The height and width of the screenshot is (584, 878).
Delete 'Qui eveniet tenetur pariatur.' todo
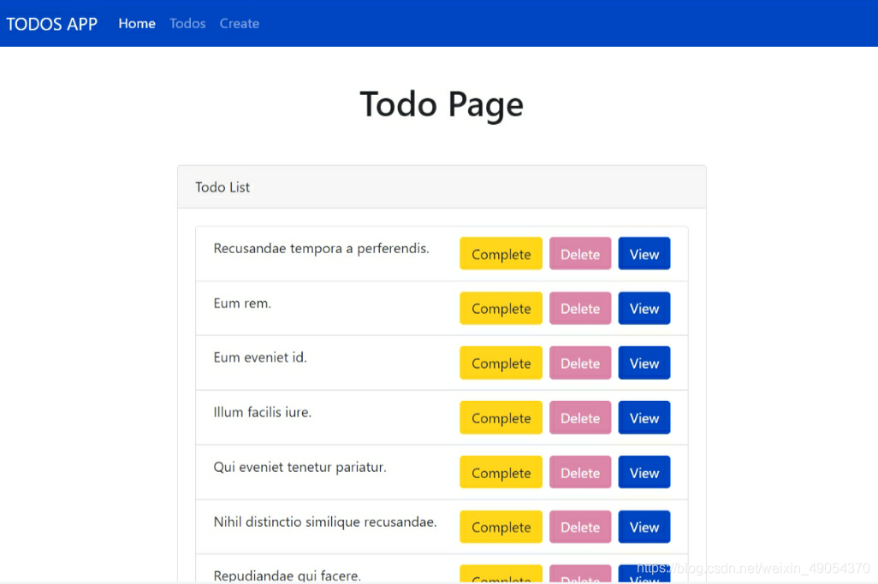pos(580,472)
